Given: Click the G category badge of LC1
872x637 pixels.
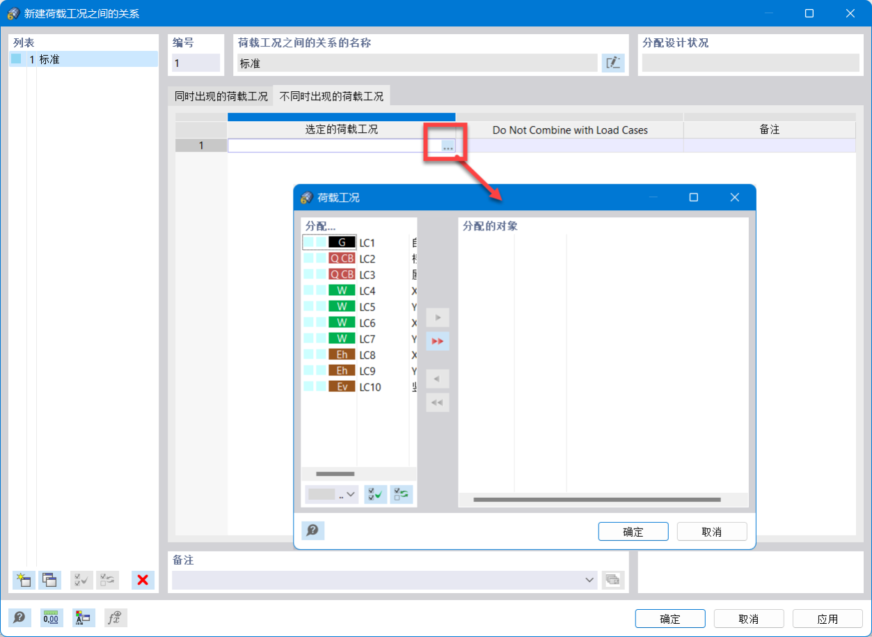Looking at the screenshot, I should [342, 243].
